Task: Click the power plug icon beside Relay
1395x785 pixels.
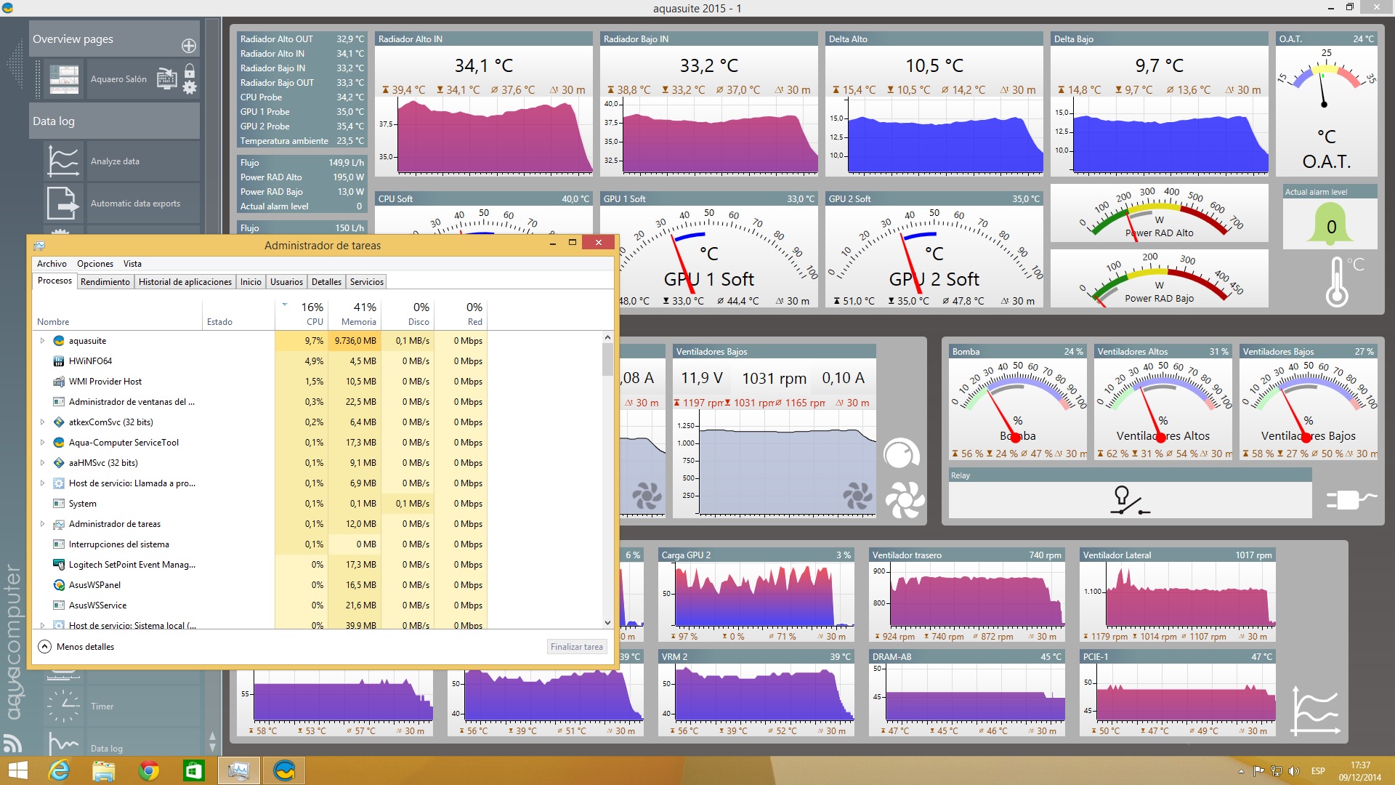Action: (1350, 499)
